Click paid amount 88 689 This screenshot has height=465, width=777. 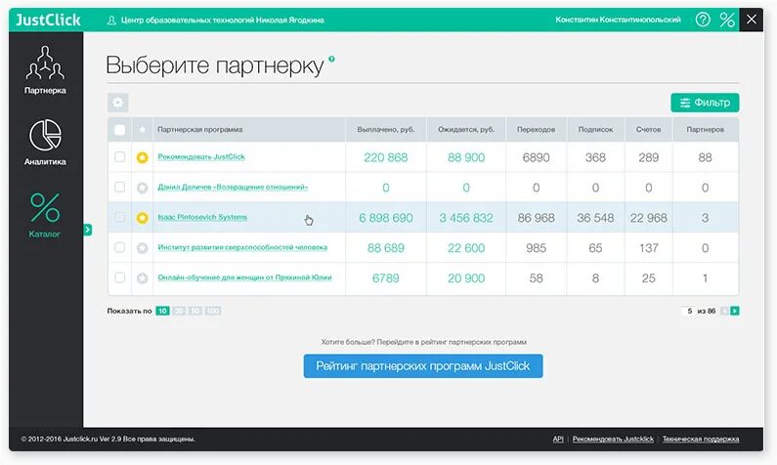pos(385,248)
